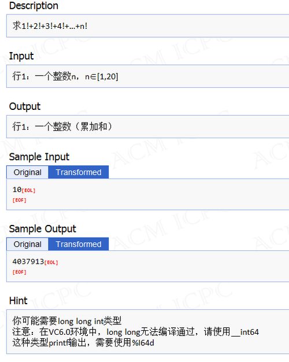Click the Input heading
Viewport: 289px width, 362px height.
21,56
